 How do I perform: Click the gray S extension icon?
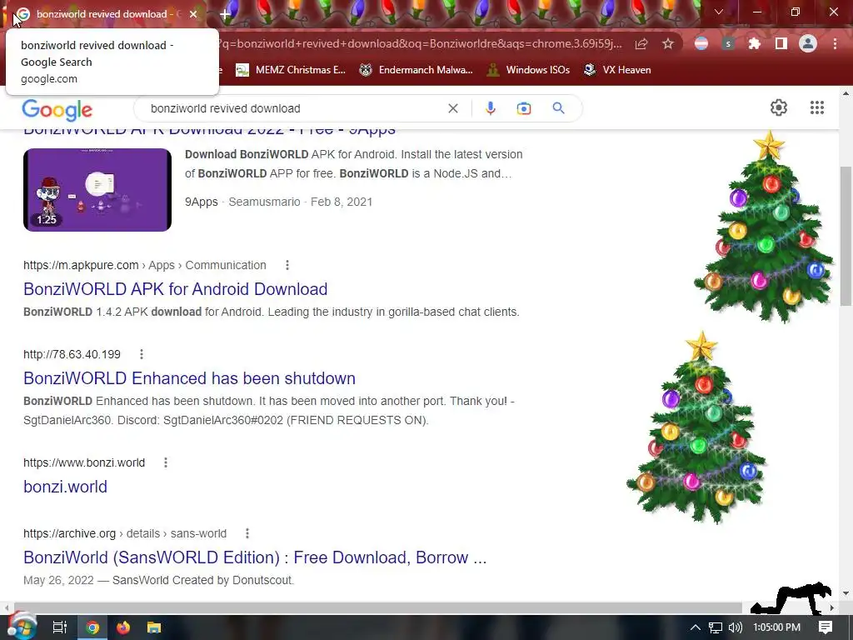click(x=728, y=43)
